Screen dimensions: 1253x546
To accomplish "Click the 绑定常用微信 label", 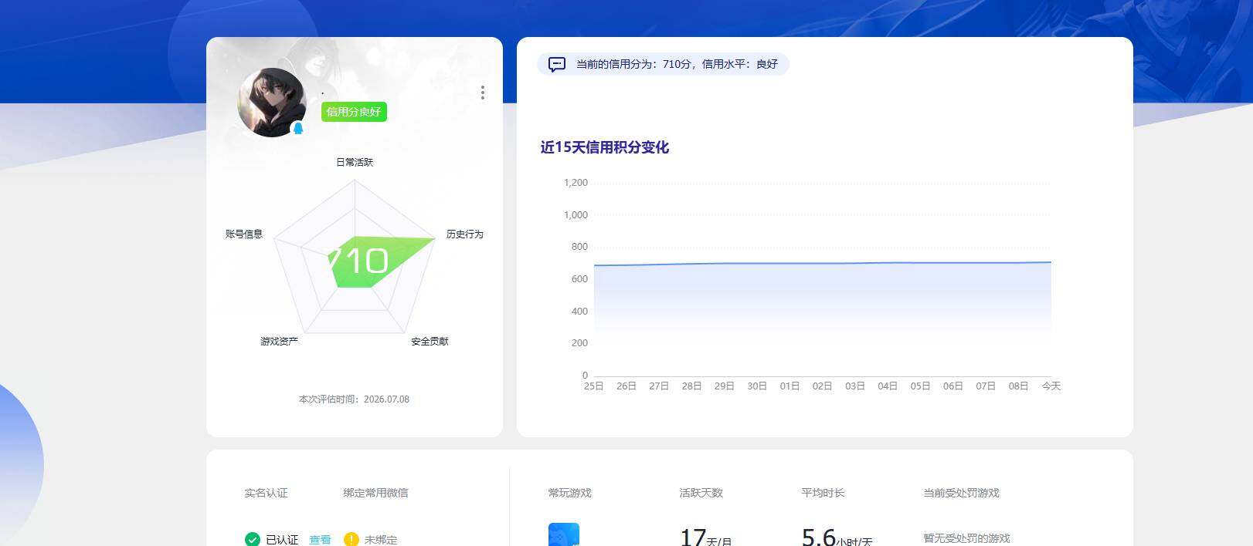I will pos(375,493).
